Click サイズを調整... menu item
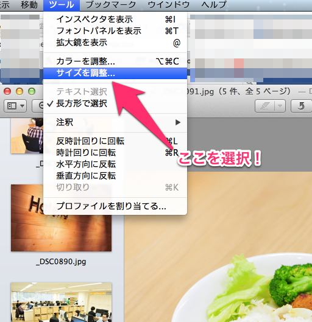The image size is (312, 322). pos(115,73)
